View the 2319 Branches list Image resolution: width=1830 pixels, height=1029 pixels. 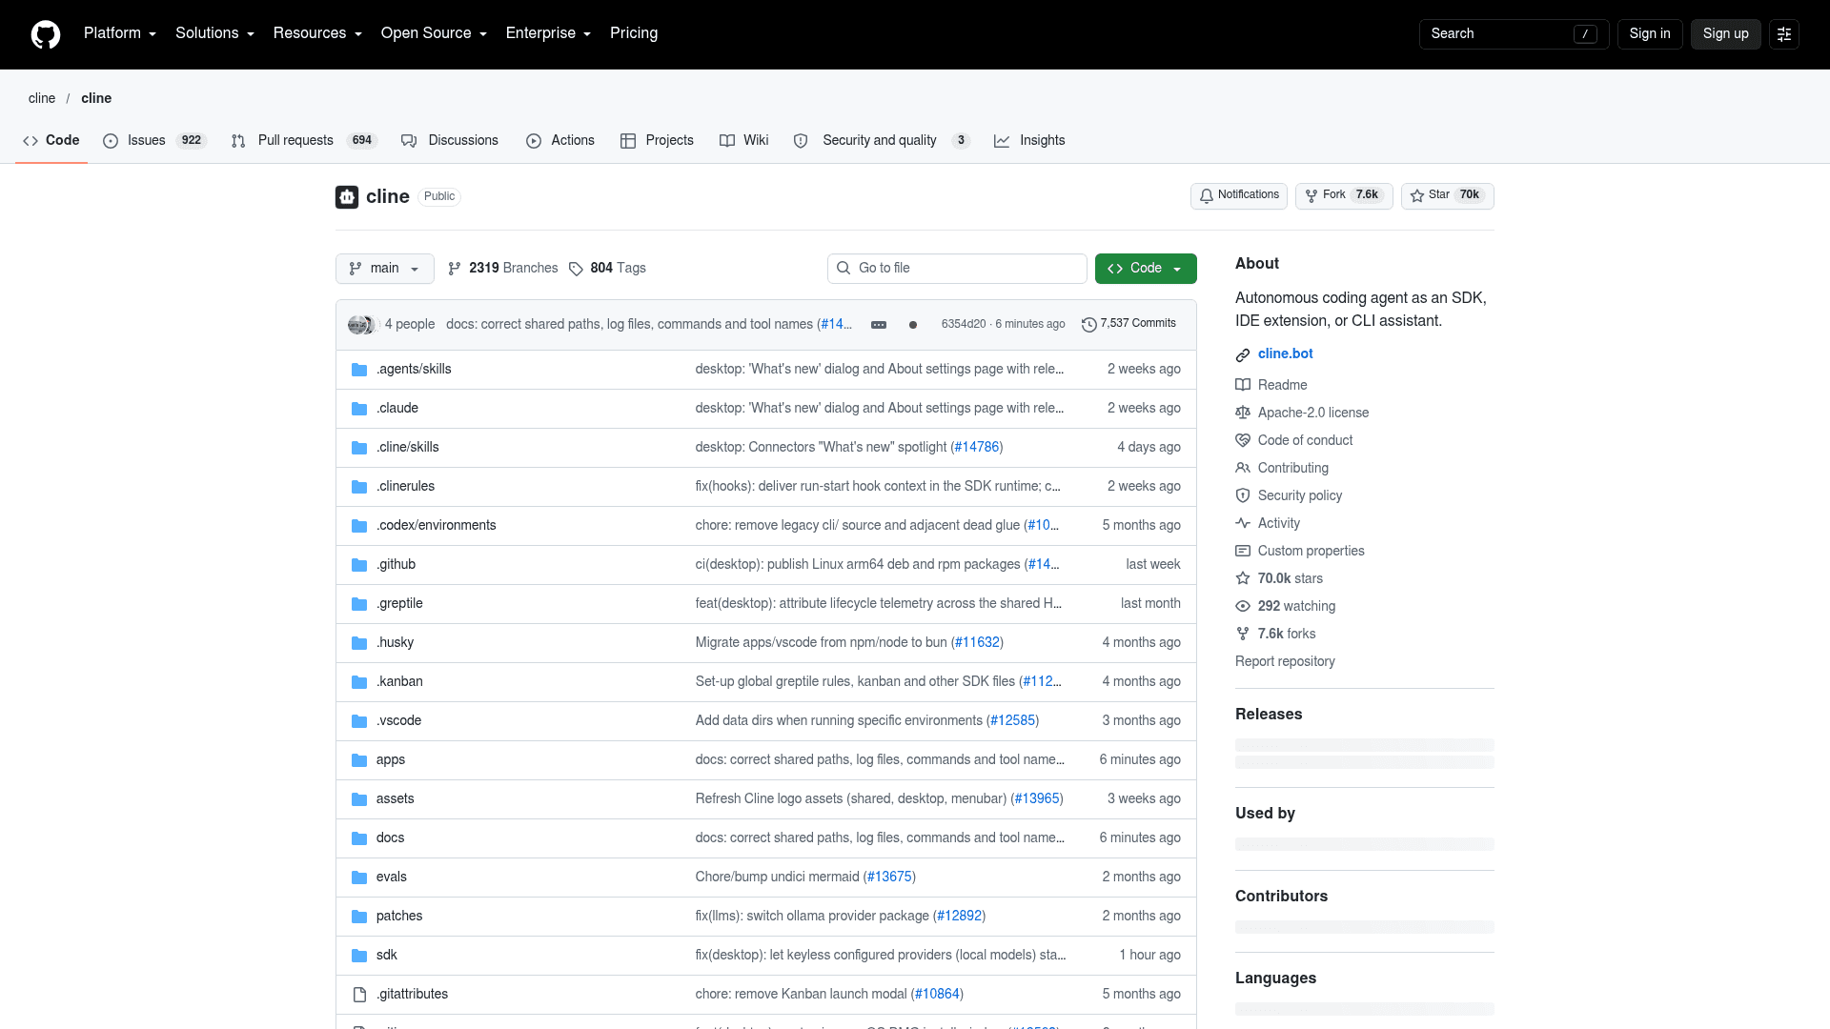[x=502, y=269]
